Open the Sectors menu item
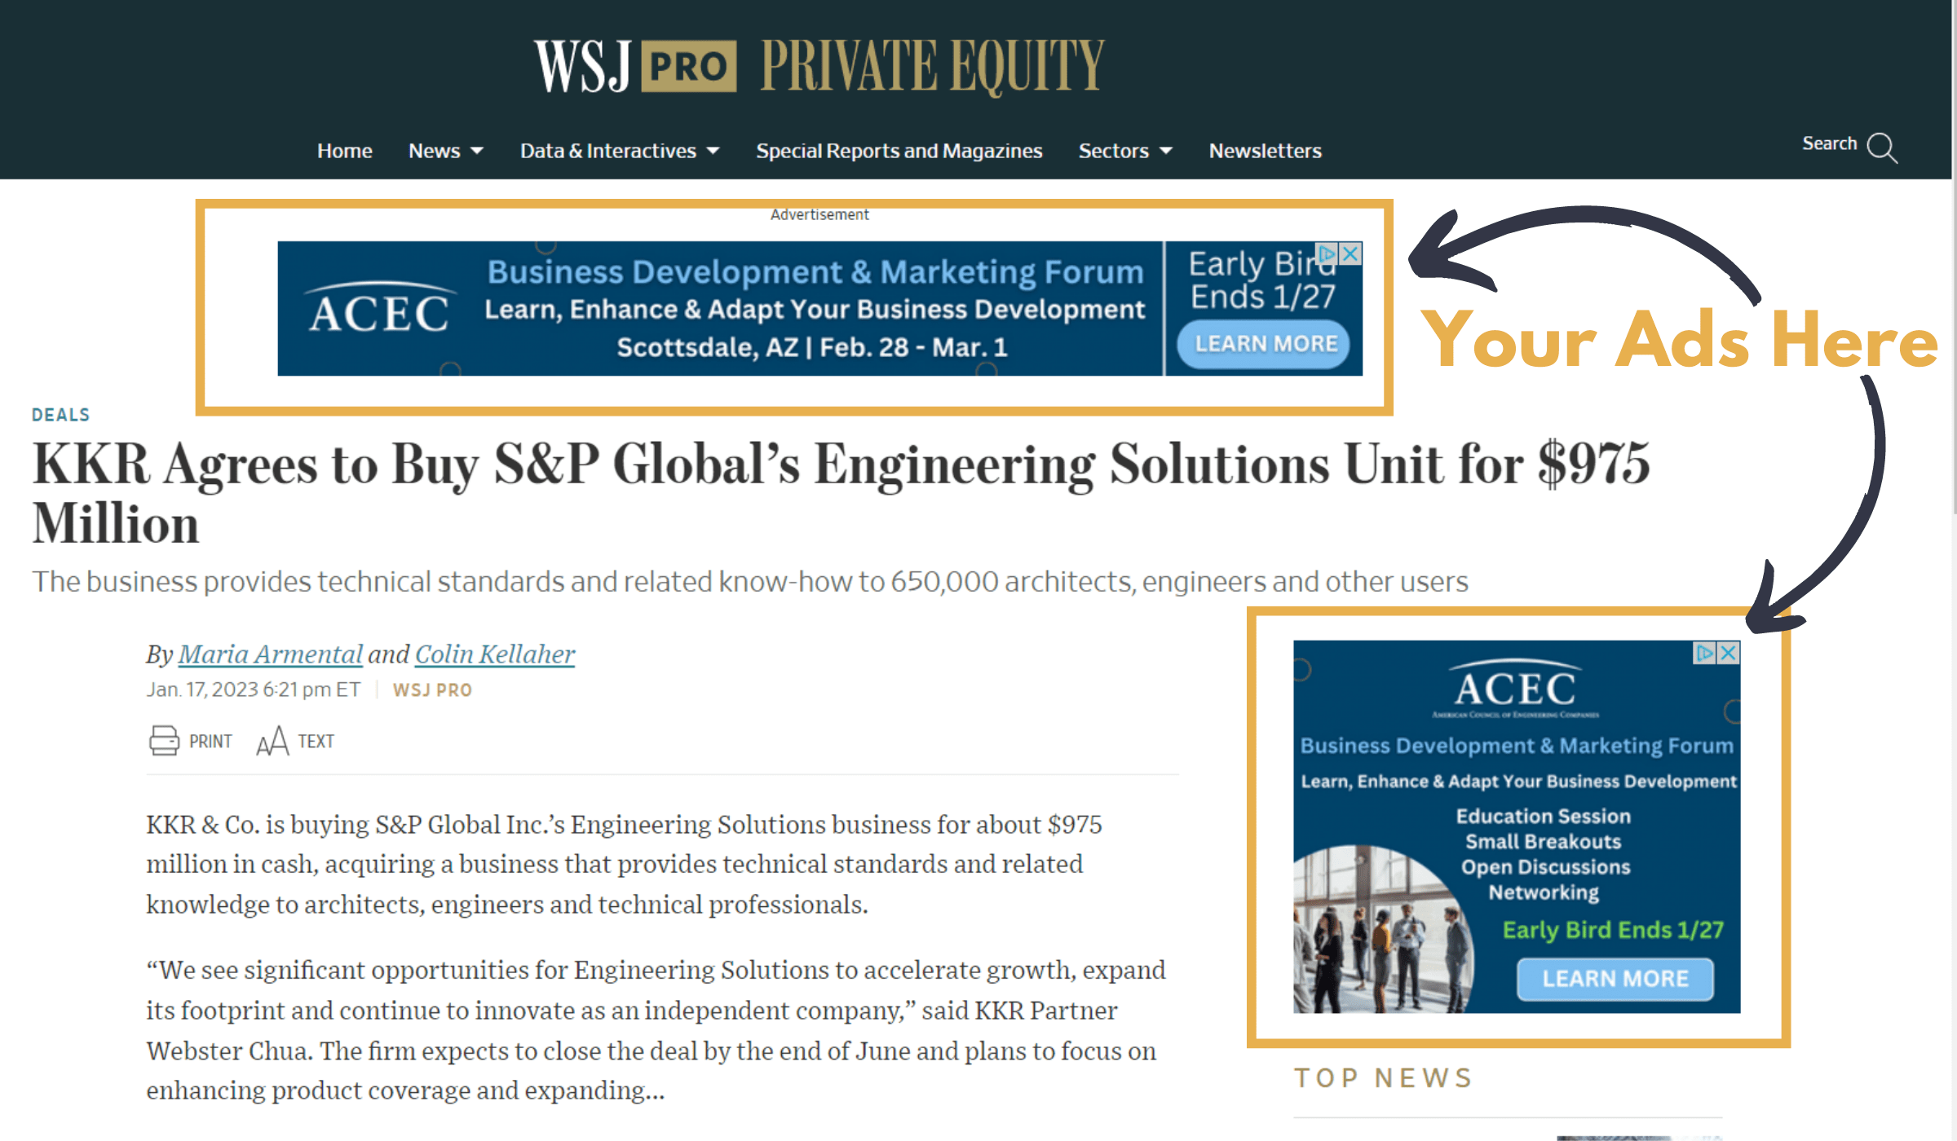This screenshot has width=1957, height=1141. coord(1113,151)
